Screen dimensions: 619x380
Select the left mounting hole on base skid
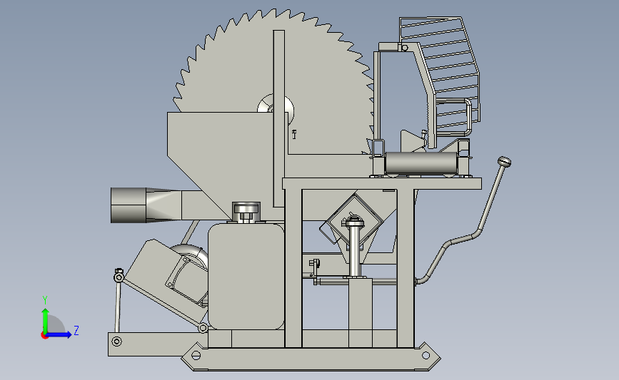pyautogui.click(x=196, y=355)
